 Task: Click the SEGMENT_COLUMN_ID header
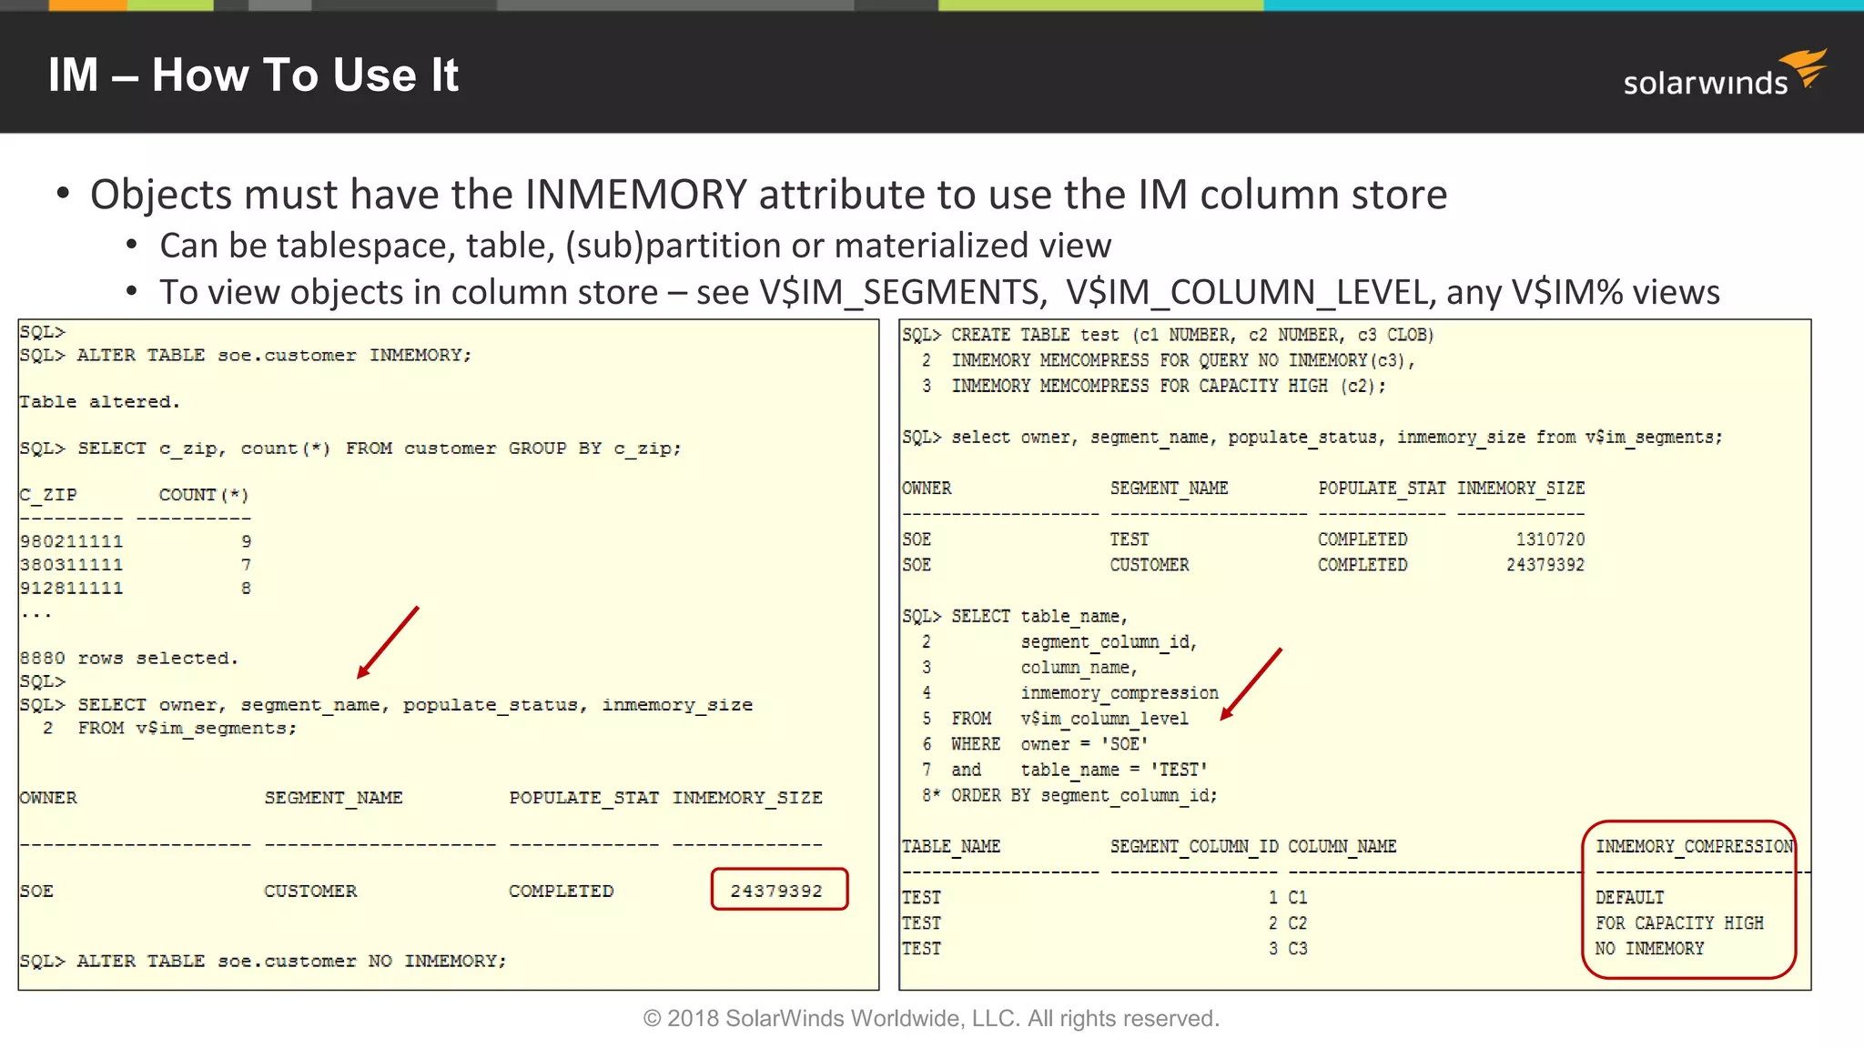[x=1194, y=846]
